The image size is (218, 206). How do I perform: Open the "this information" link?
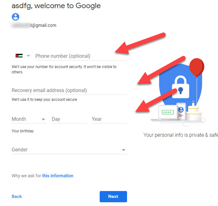(x=58, y=176)
